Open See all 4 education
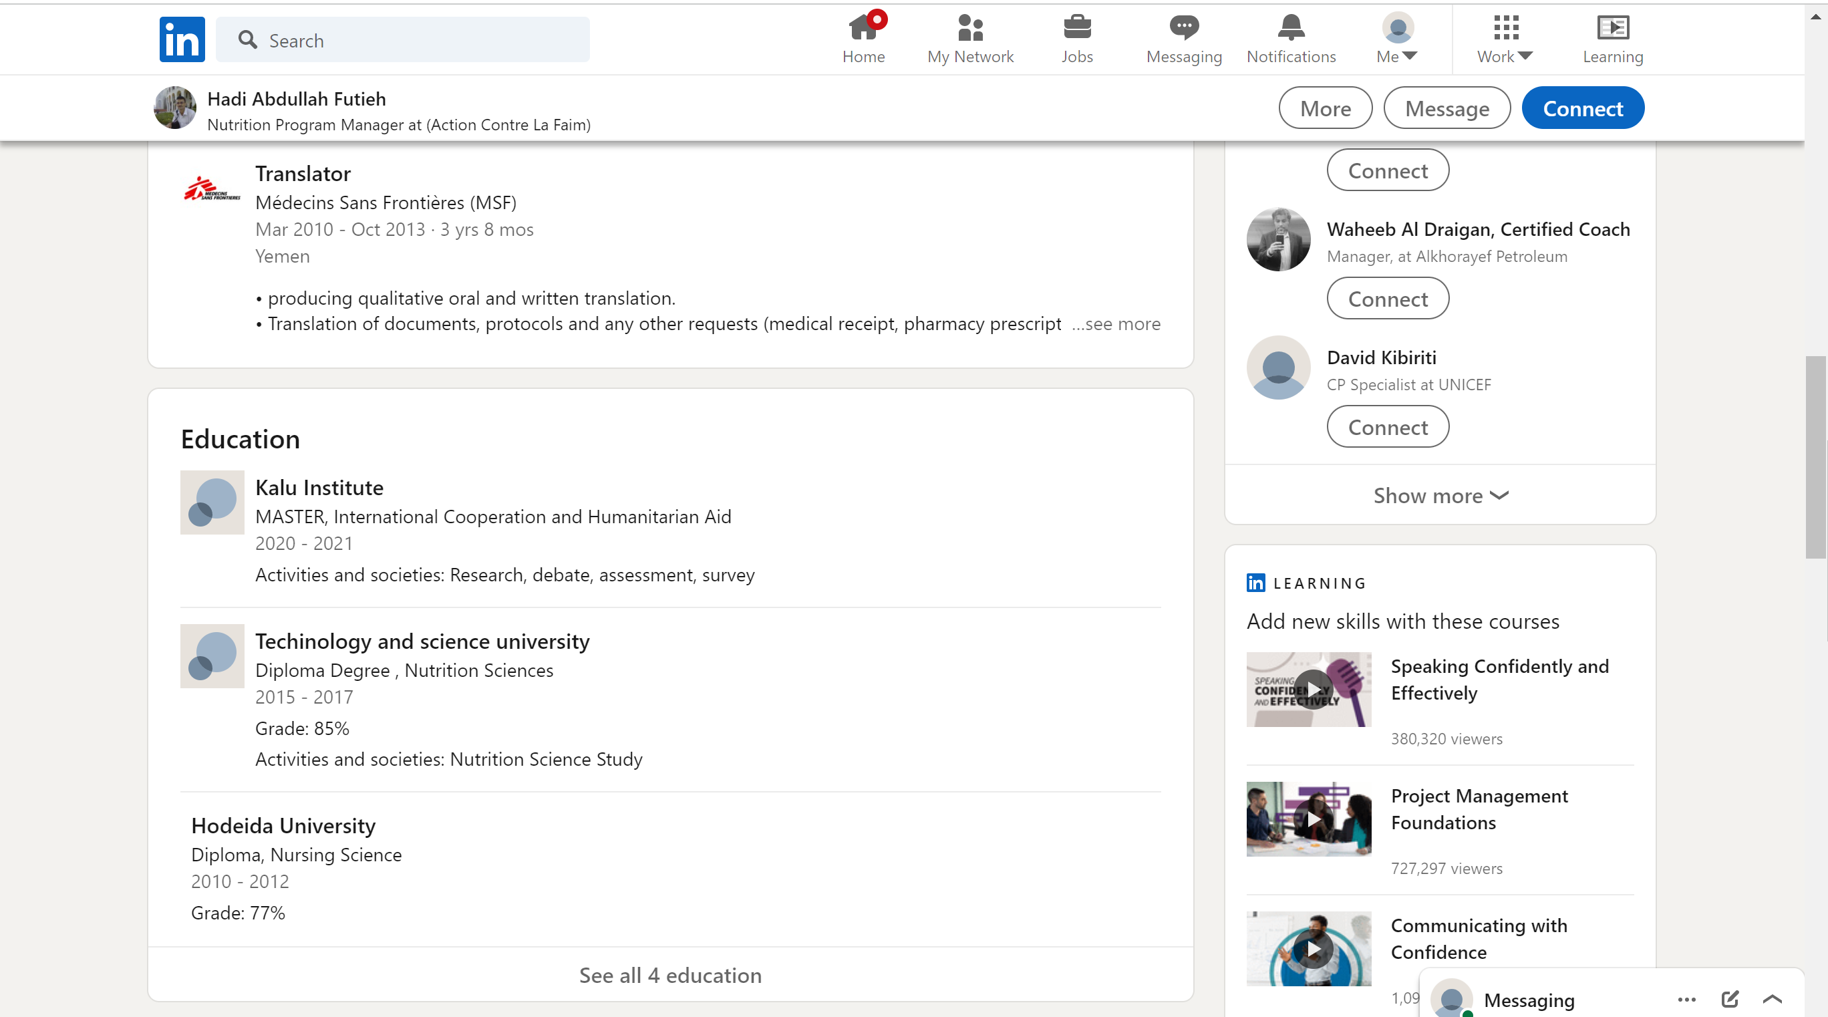The height and width of the screenshot is (1017, 1828). 670,975
